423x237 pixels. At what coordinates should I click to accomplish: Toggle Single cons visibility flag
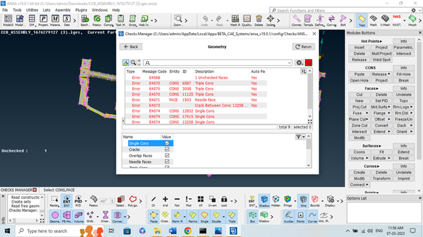[205, 217]
